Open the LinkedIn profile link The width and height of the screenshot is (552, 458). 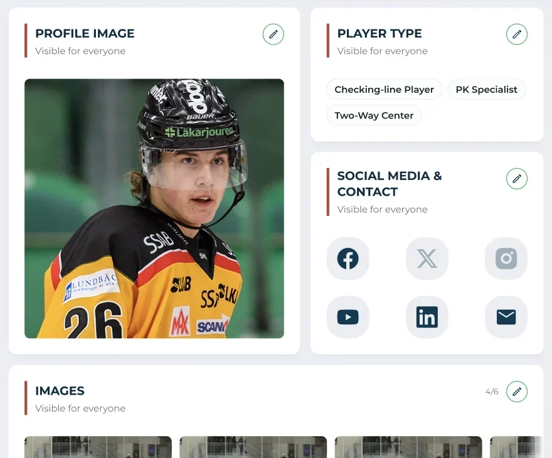point(427,317)
